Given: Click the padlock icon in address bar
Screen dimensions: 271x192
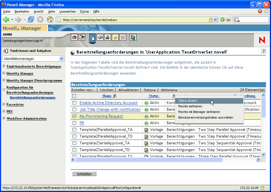Looking at the screenshot, I should [x=211, y=20].
